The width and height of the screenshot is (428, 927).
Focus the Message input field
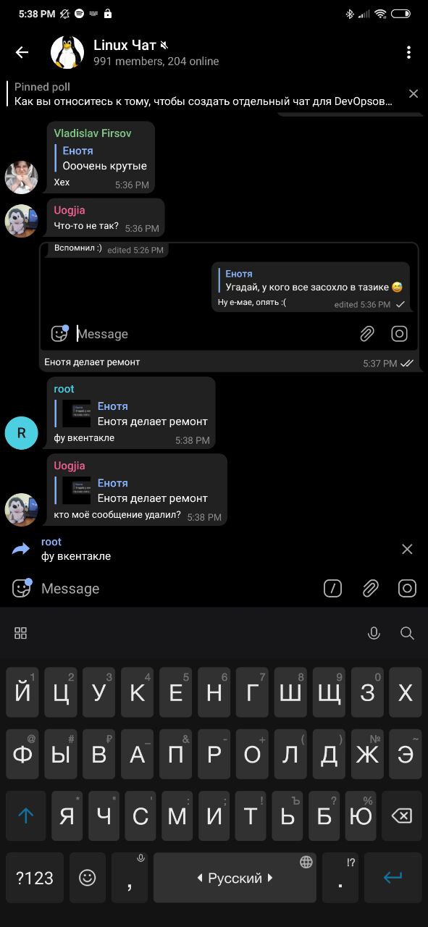click(177, 589)
